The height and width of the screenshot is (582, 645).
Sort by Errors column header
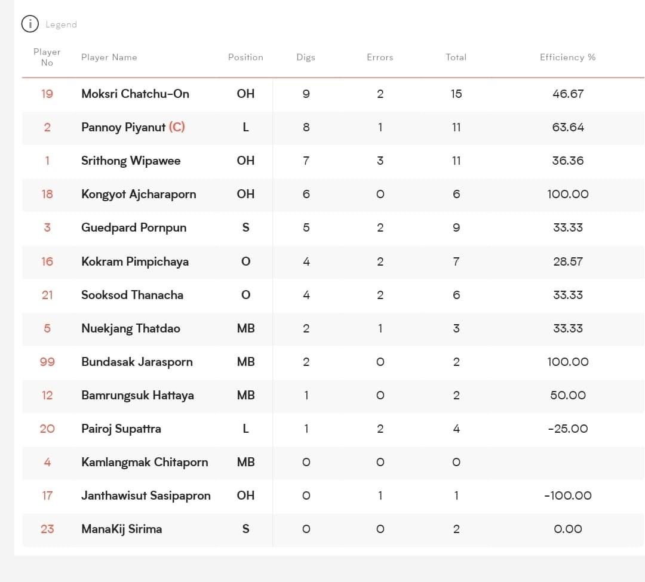[x=380, y=57]
